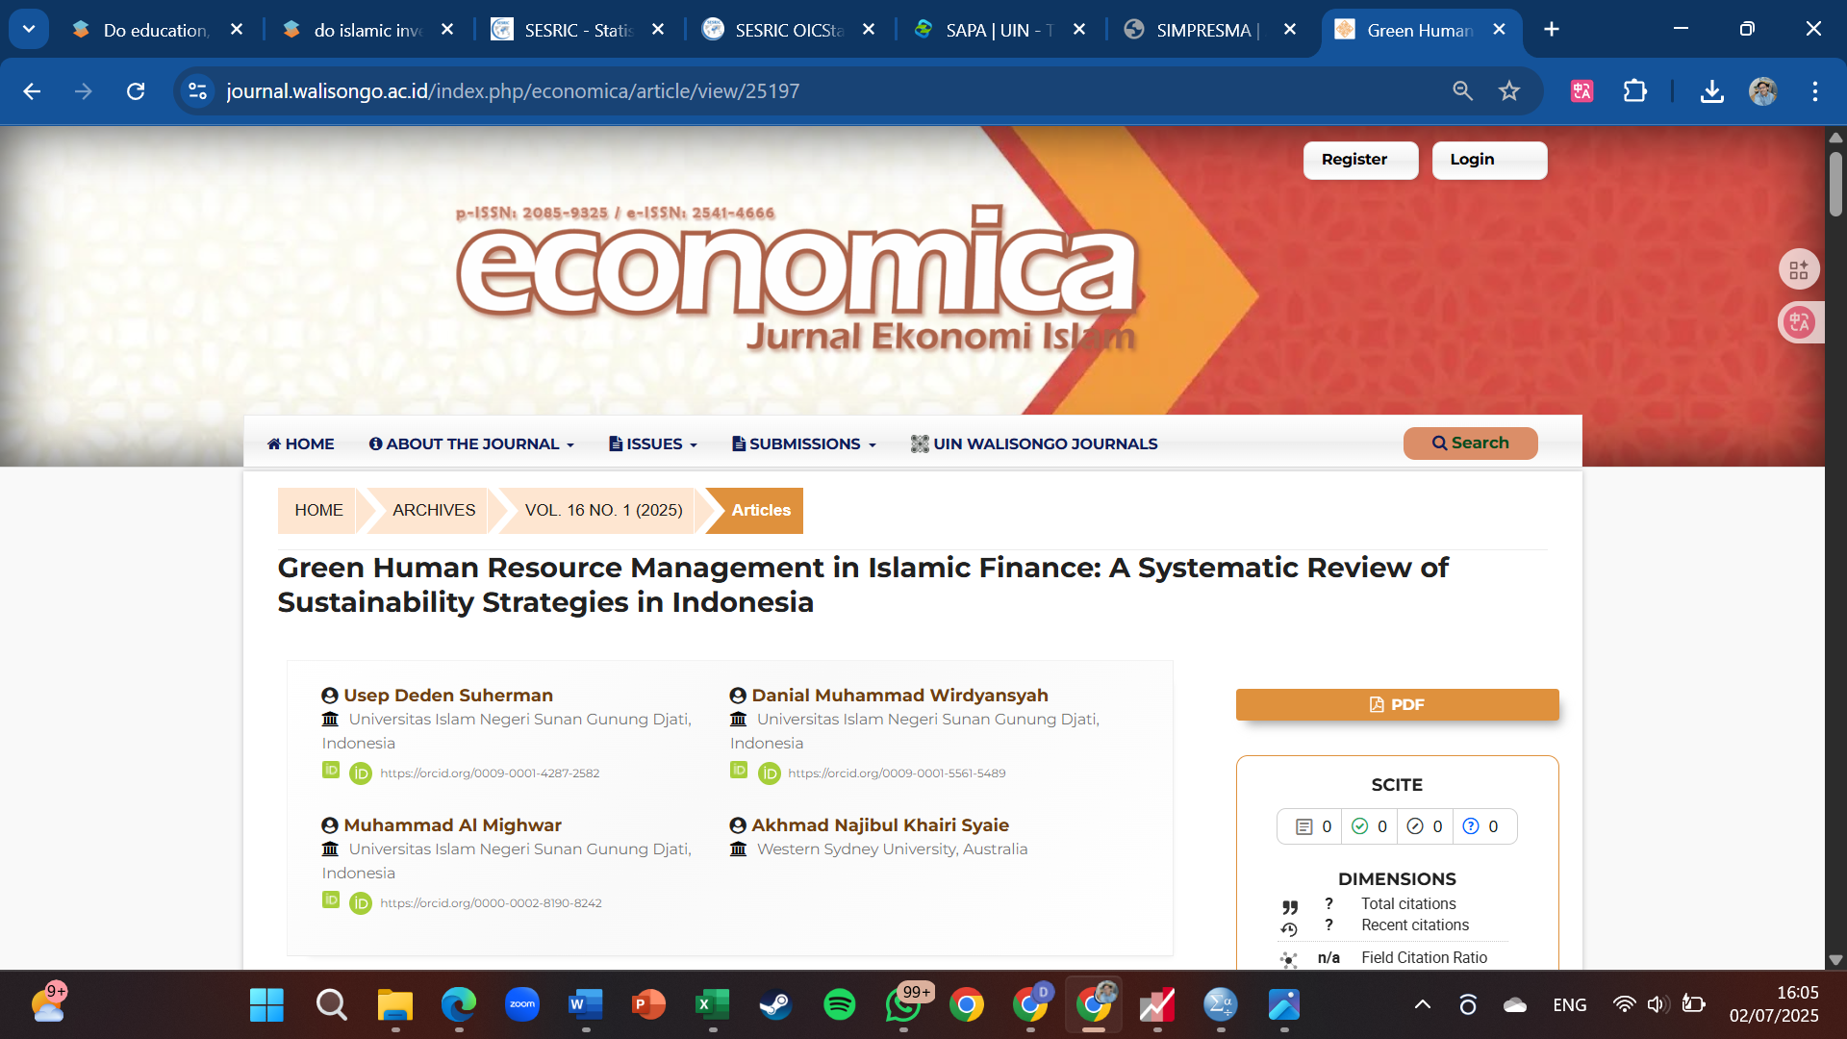Go to Vol. 16 No. 1 (2025) breadcrumb
Screen dimensions: 1847x1039
tap(603, 510)
